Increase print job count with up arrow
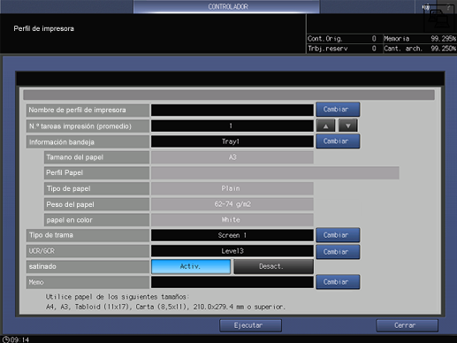This screenshot has width=457, height=343. (x=325, y=126)
